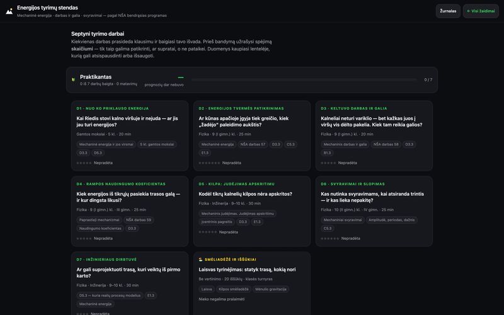Image resolution: width=504 pixels, height=315 pixels.
Task: Click the star rating in D4 card
Action: click(x=84, y=239)
